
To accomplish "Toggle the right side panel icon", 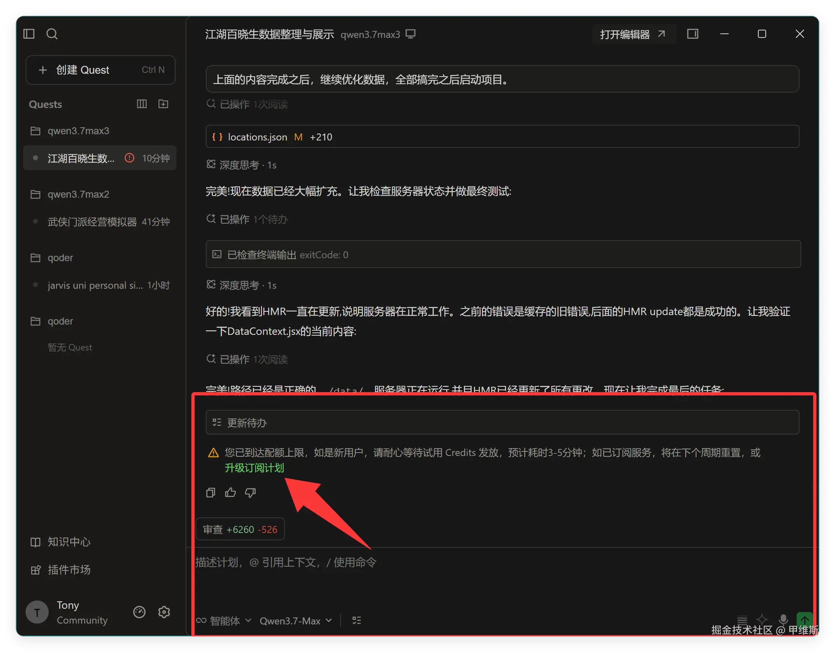I will [x=693, y=34].
